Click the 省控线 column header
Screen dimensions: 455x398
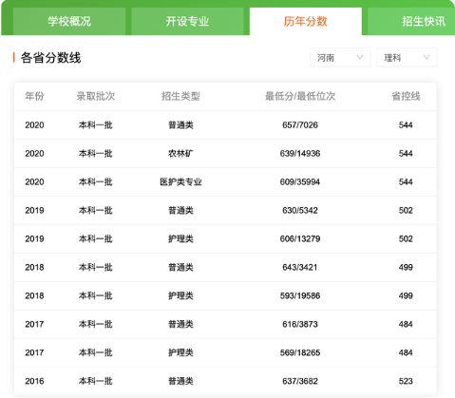pos(406,96)
